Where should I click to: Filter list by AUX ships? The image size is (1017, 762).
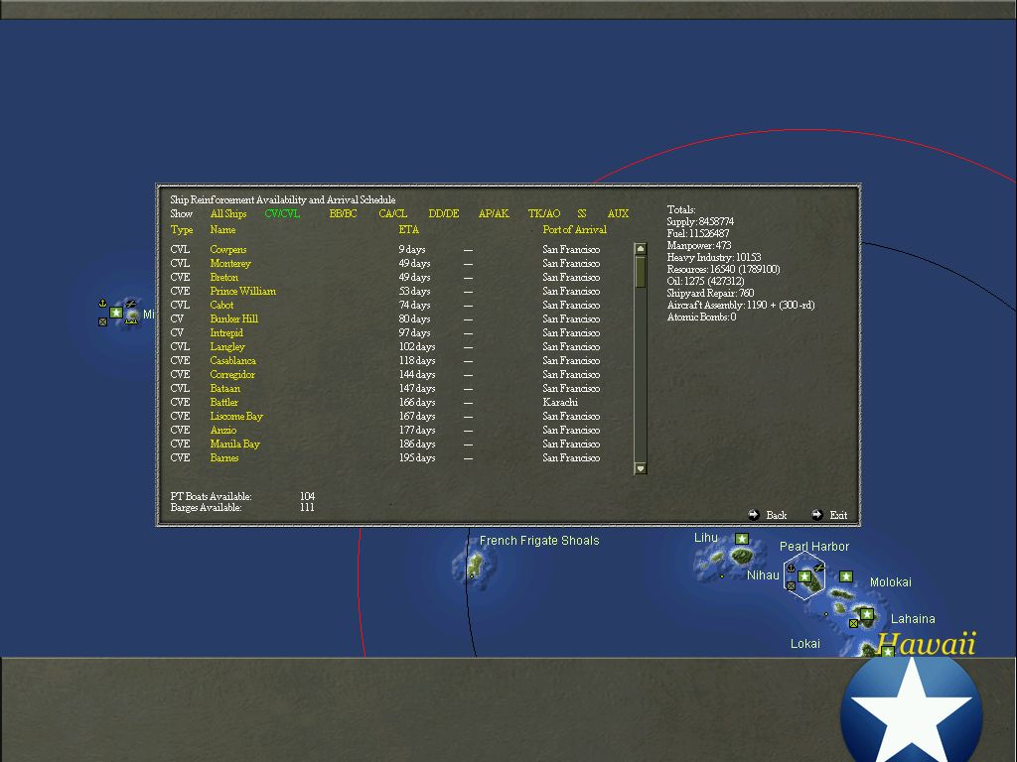tap(618, 214)
